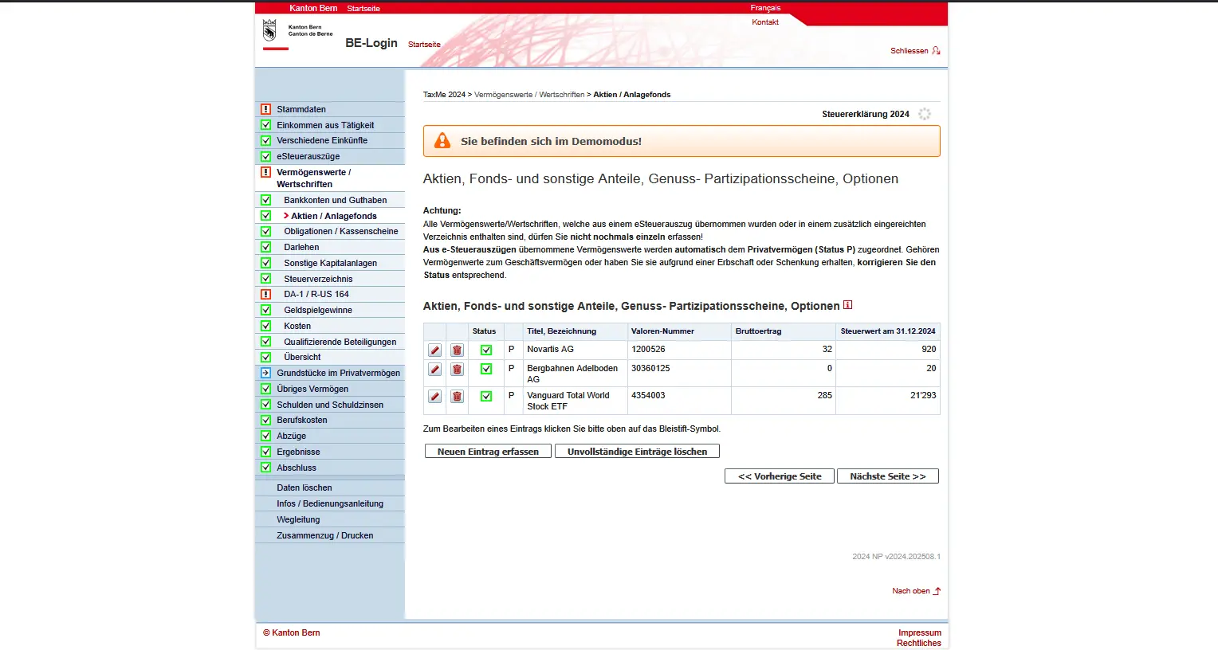This screenshot has height=650, width=1218.
Task: Switch the language to Français
Action: click(765, 8)
